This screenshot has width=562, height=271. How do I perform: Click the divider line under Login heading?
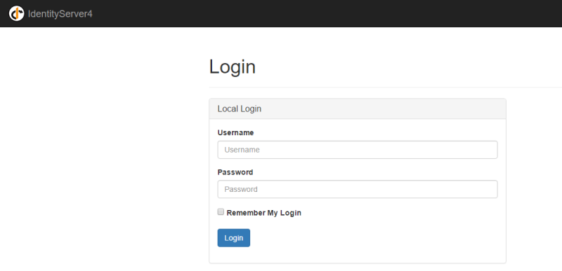pos(385,87)
